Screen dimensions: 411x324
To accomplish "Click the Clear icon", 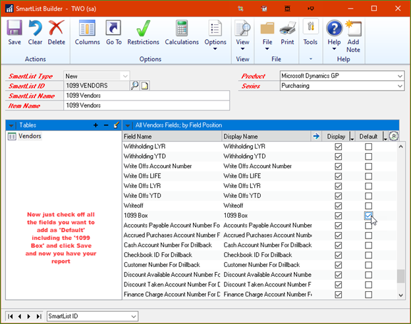I will pyautogui.click(x=35, y=28).
